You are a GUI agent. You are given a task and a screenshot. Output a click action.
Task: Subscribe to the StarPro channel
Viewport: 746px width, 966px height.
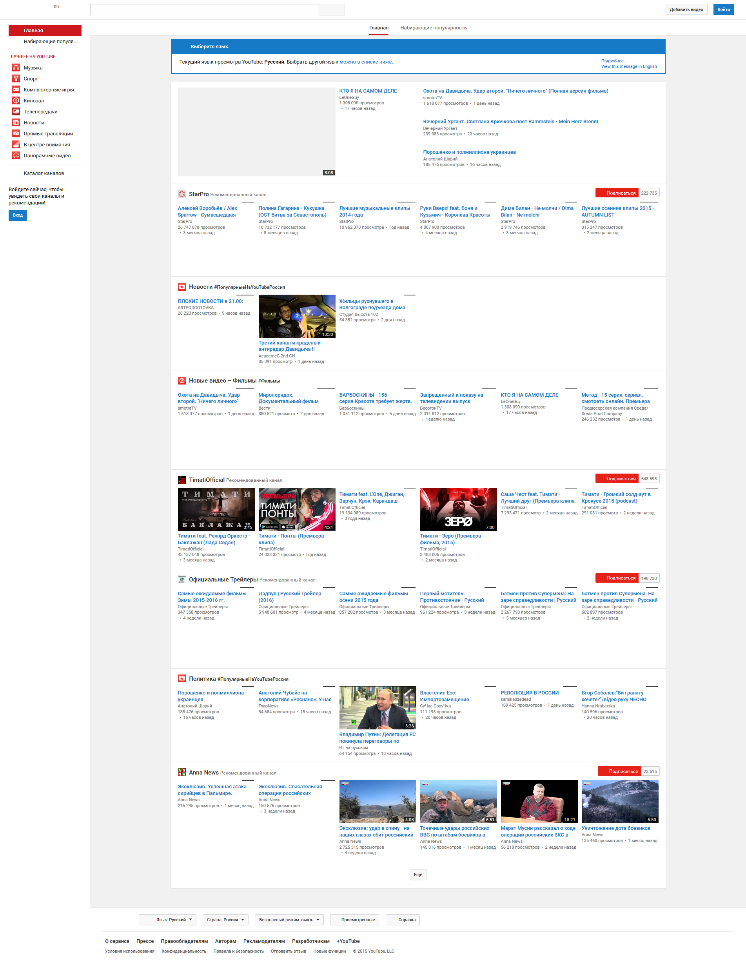617,193
